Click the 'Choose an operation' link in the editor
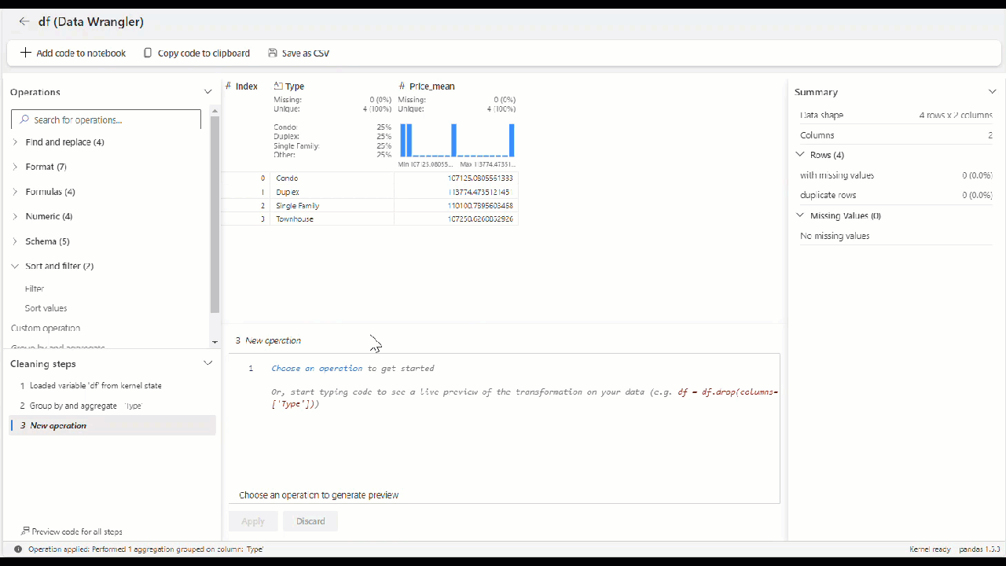 (317, 368)
